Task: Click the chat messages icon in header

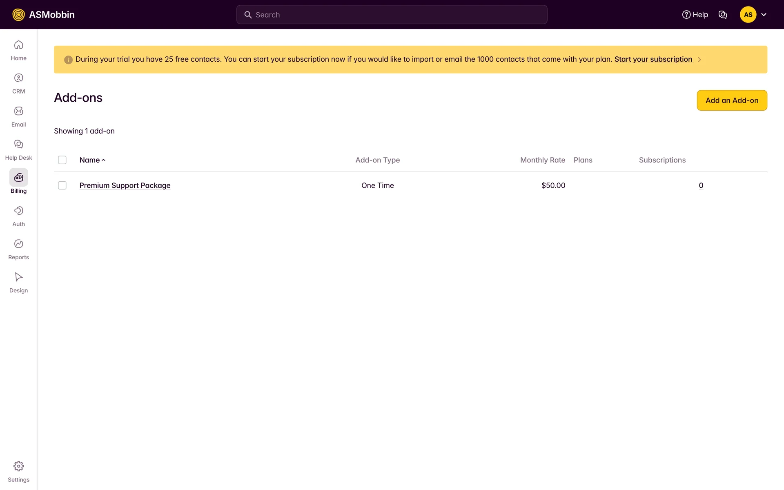Action: click(x=723, y=15)
